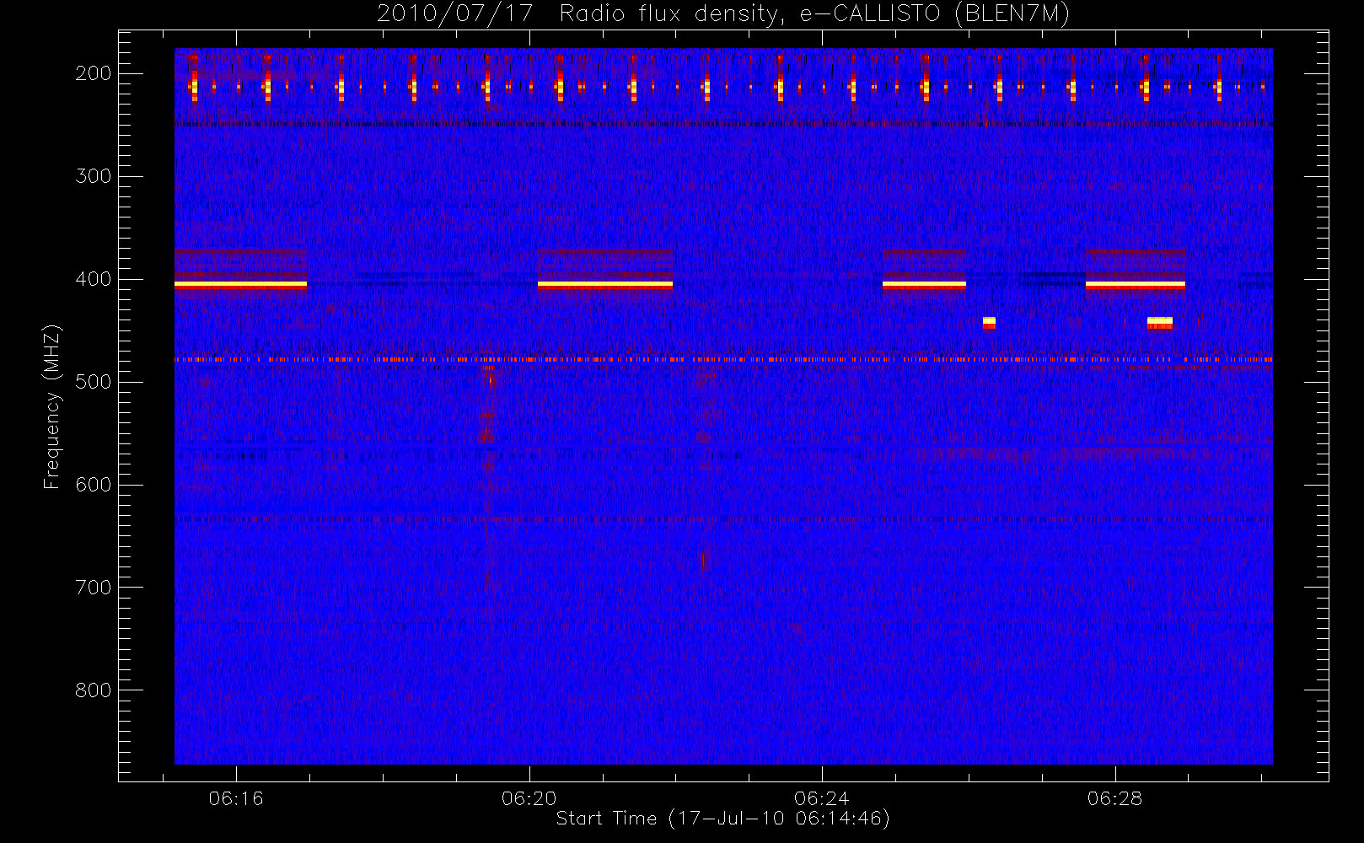Image resolution: width=1364 pixels, height=843 pixels.
Task: Click the 300 frequency axis tick label
Action: tap(94, 176)
